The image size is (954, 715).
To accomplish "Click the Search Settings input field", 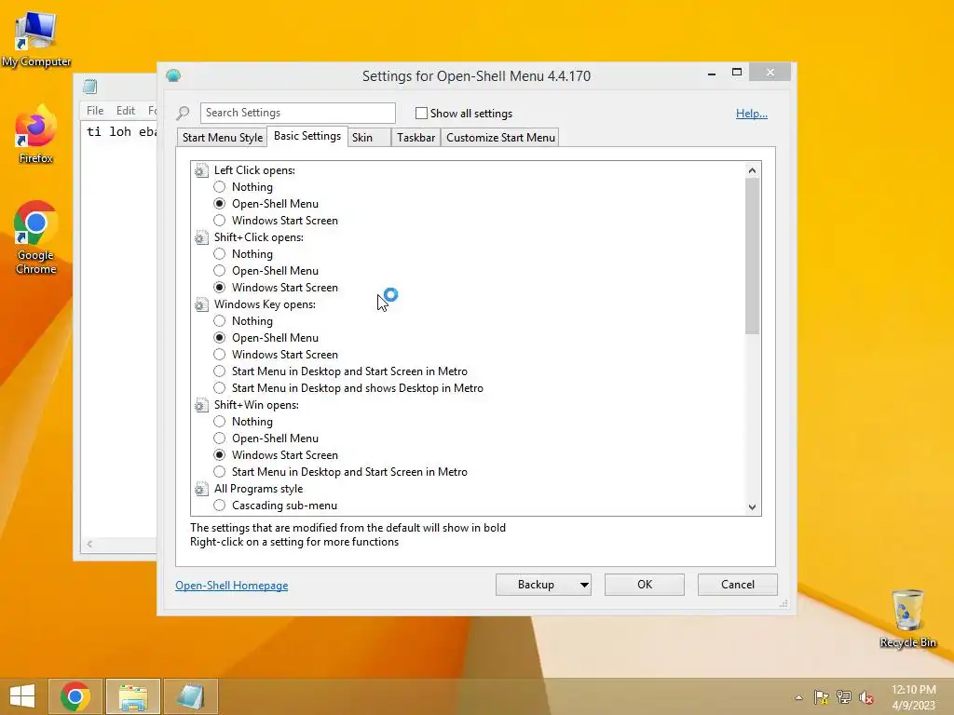I will click(x=297, y=113).
